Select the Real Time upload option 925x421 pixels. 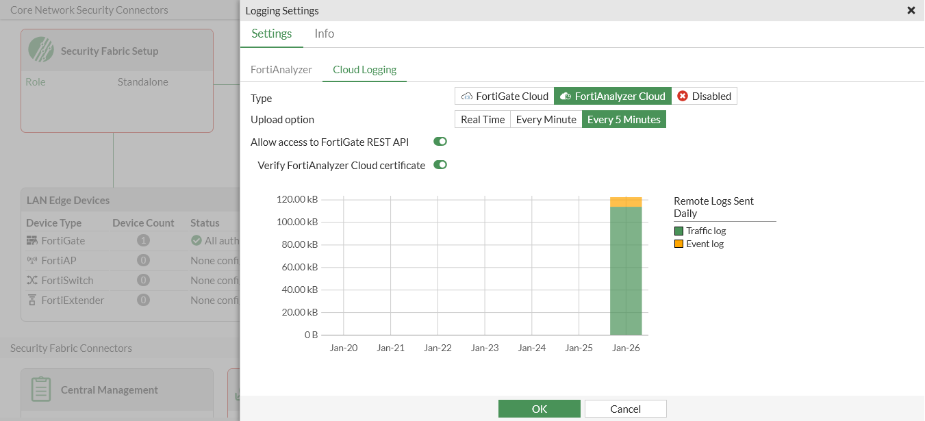click(482, 119)
